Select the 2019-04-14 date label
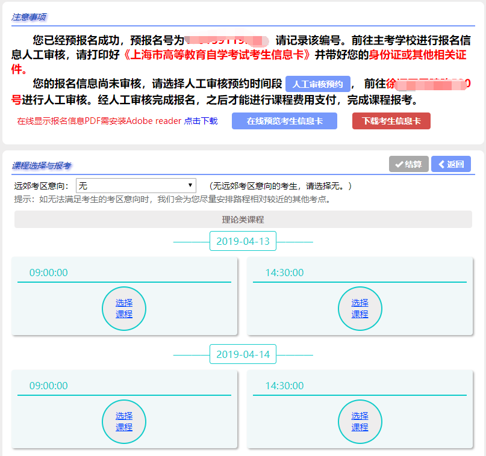The width and height of the screenshot is (486, 456). pos(243,354)
